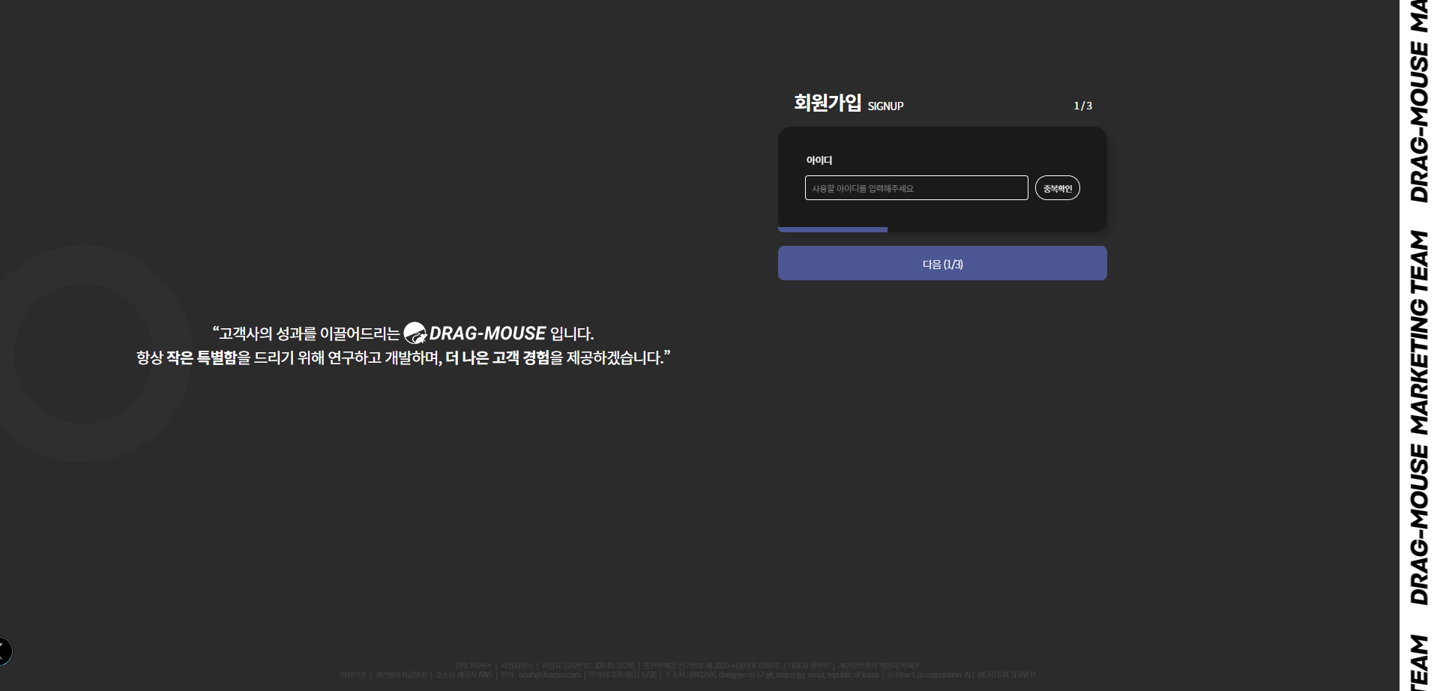Open the 이용약관 terms link in footer
This screenshot has width=1434, height=691.
coord(353,675)
